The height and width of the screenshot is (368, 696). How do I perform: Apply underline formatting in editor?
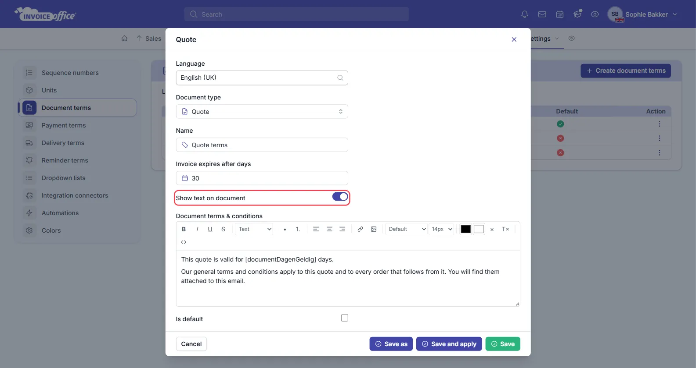(x=210, y=229)
